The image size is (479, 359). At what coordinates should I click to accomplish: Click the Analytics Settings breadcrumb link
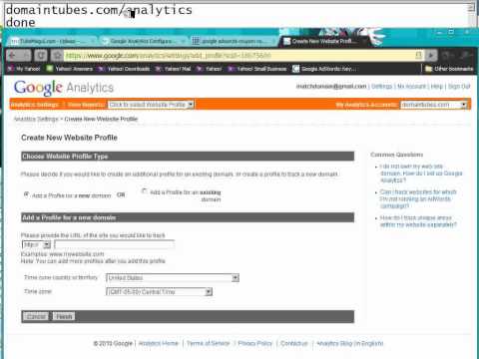coord(36,119)
